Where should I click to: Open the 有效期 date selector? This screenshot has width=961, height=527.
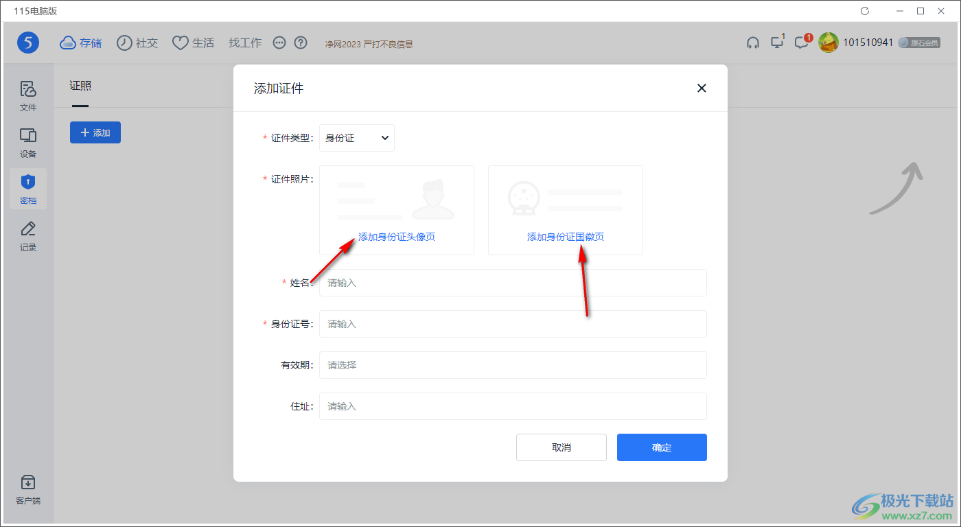513,365
